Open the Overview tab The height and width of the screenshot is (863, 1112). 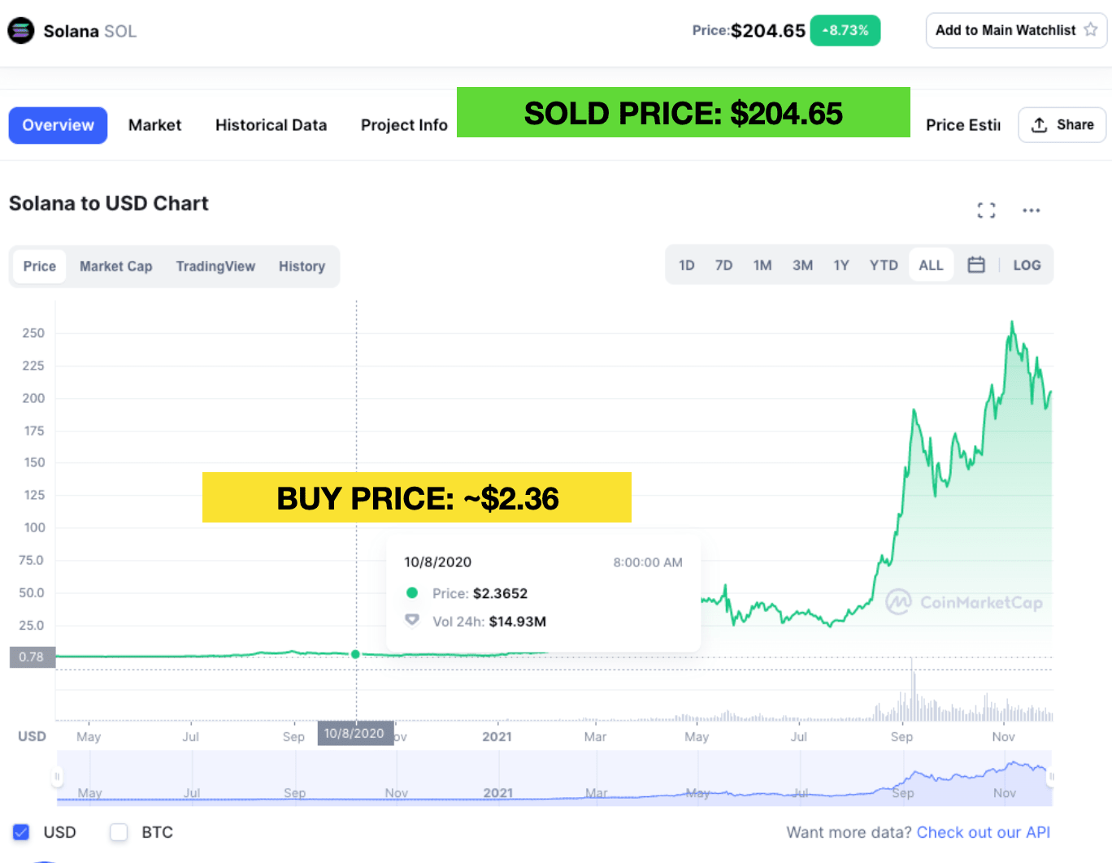click(x=58, y=125)
